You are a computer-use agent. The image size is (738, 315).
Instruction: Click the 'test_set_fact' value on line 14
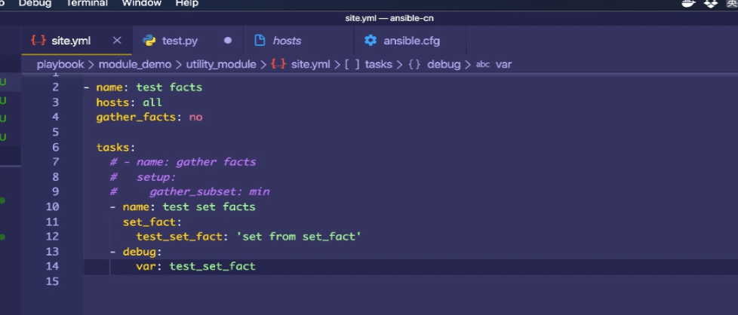click(x=212, y=267)
